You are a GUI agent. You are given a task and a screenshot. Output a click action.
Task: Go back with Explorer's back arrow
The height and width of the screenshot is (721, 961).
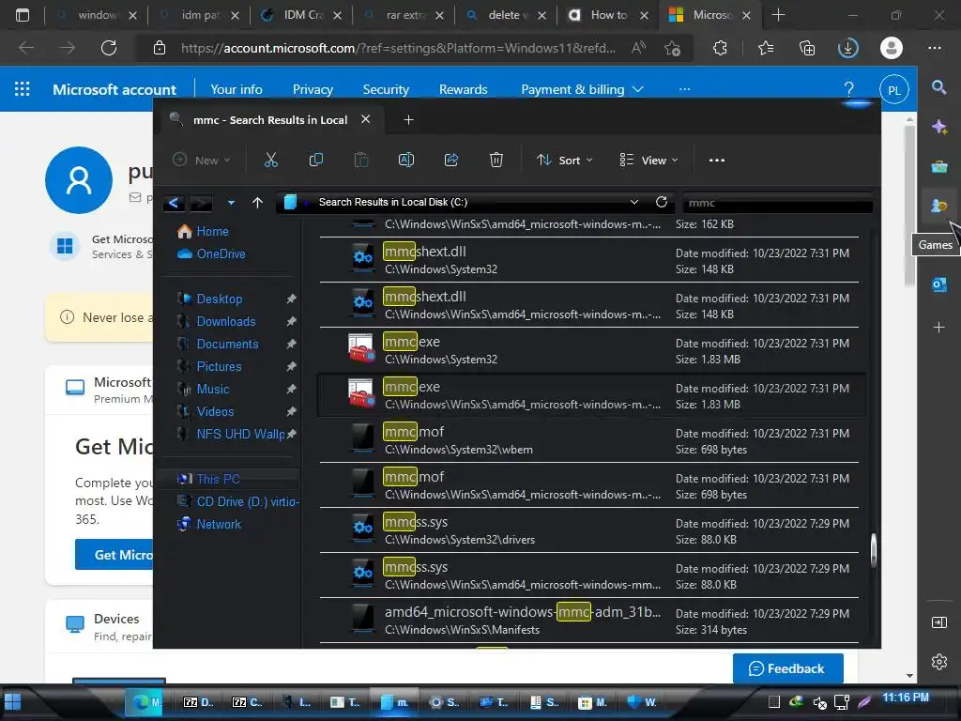tap(174, 203)
